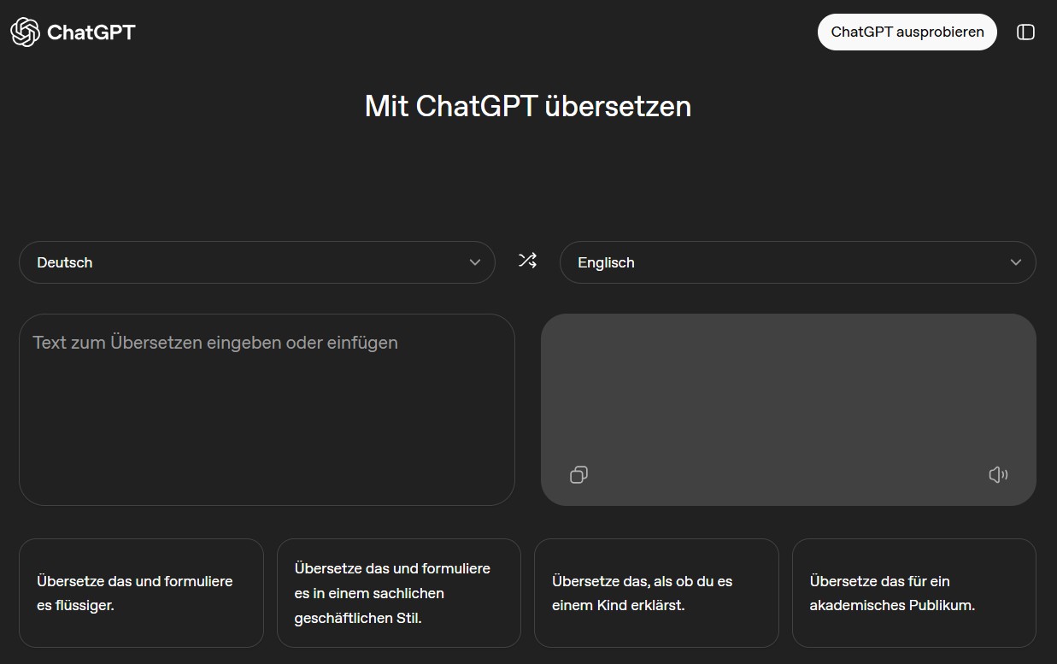Expand the chevron on the Englisch selector

point(1015,262)
